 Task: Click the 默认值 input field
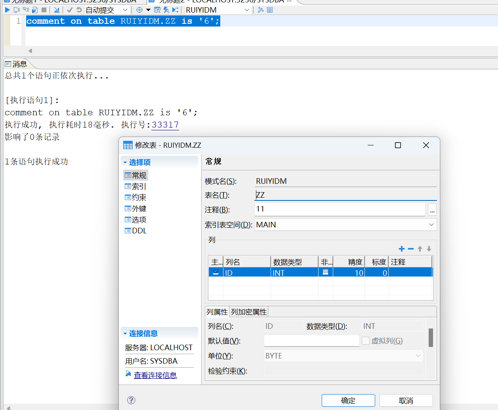click(311, 341)
